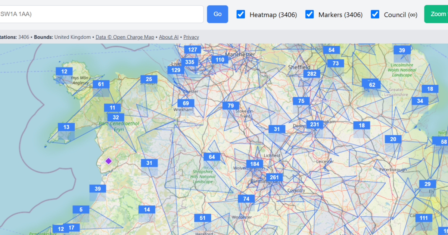Screen dimensions: 448x235
Task: Click the 12 cluster on Anglesey
Action: (x=64, y=71)
